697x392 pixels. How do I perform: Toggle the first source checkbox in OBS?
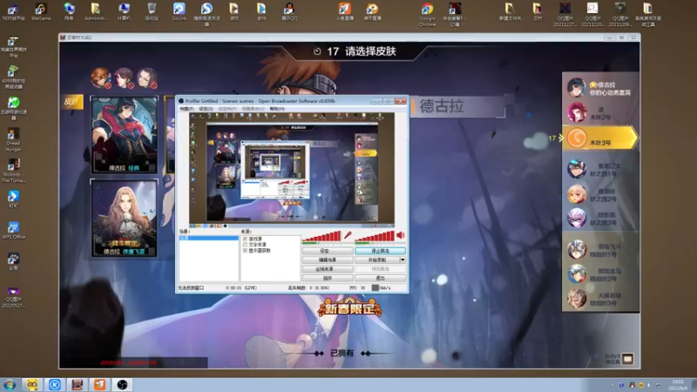click(x=245, y=239)
